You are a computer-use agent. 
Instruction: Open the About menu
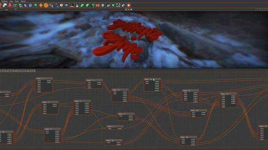(23, 1)
